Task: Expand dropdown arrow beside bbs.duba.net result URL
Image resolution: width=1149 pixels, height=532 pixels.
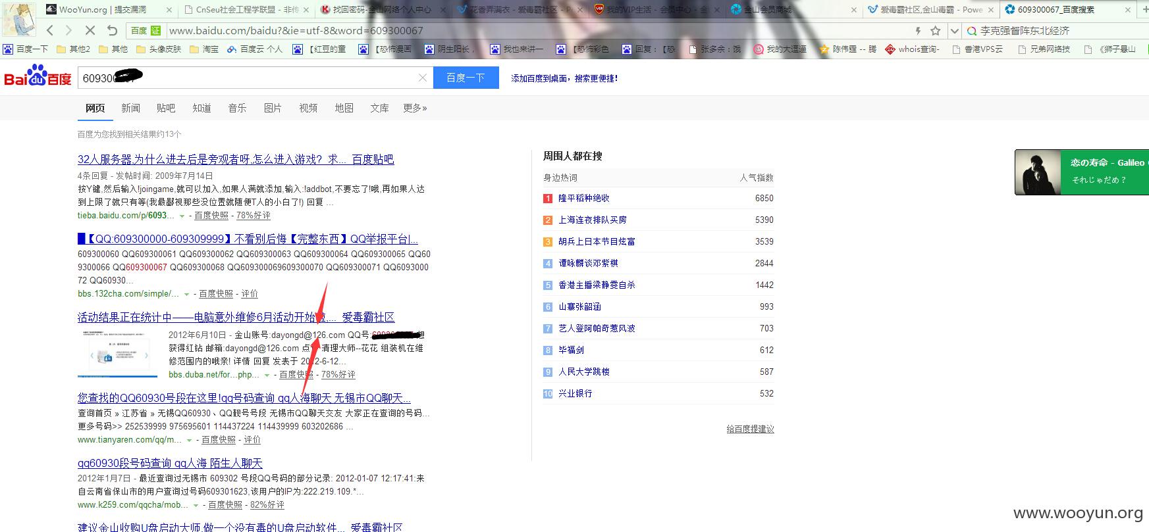Action: click(267, 375)
